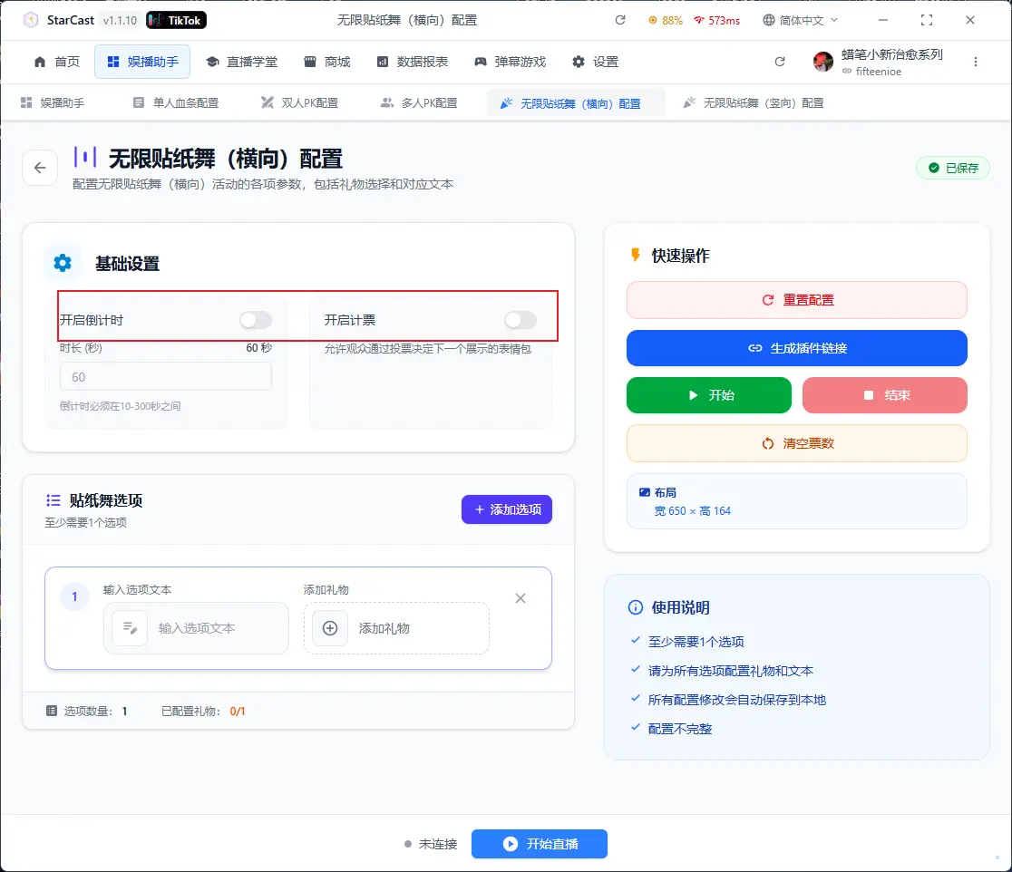Click the add gift plus icon
Screen dimensions: 1012x872
pos(330,628)
